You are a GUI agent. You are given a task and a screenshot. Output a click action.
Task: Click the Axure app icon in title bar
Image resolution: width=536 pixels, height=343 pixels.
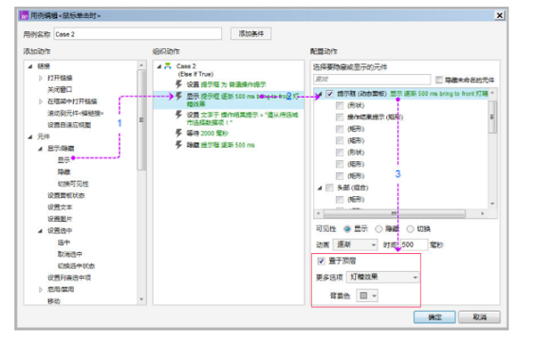[x=24, y=15]
